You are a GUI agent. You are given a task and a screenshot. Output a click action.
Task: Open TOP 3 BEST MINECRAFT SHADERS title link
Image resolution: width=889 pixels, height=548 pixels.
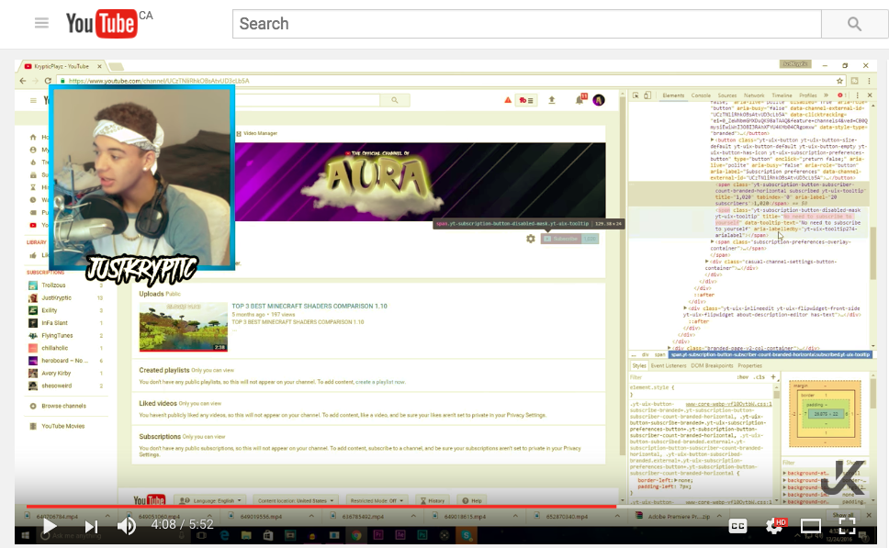point(309,306)
